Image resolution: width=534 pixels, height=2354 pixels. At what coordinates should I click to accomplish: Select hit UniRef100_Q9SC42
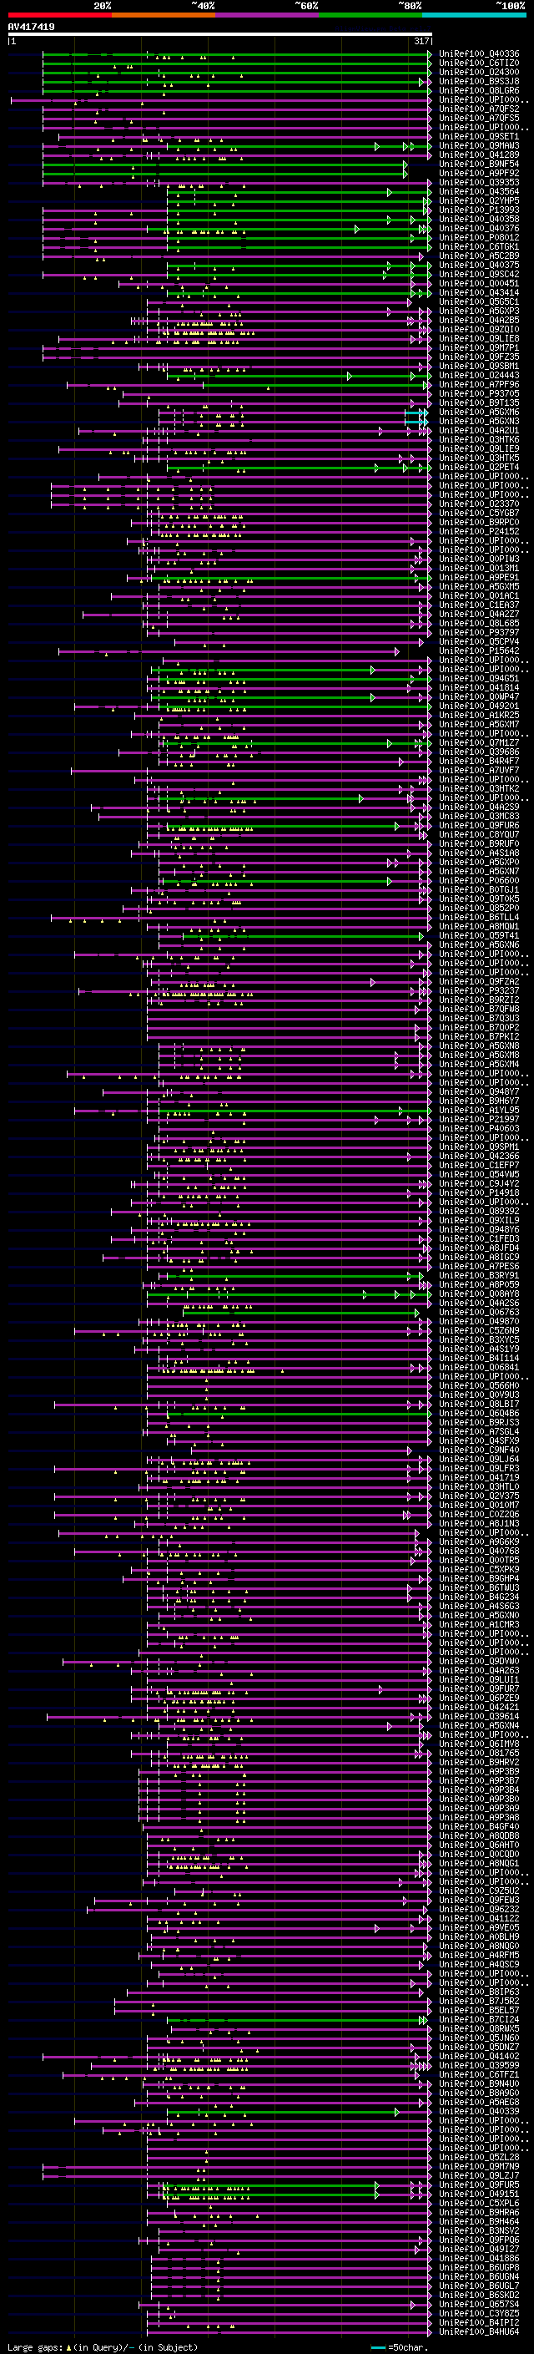(x=478, y=274)
